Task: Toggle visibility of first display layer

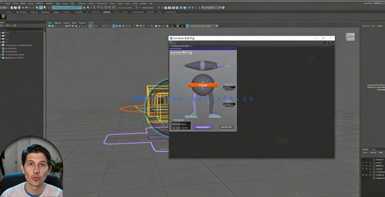Action: click(x=363, y=159)
